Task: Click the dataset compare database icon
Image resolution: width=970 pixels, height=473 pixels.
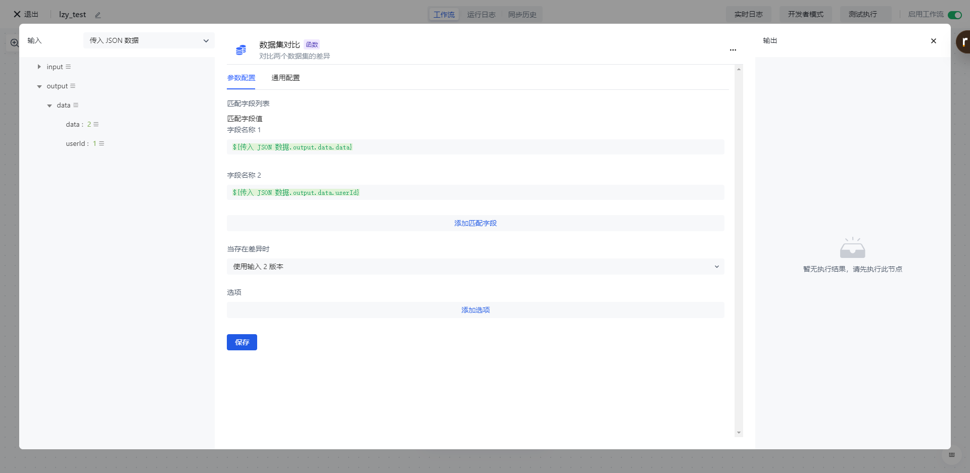Action: (241, 49)
